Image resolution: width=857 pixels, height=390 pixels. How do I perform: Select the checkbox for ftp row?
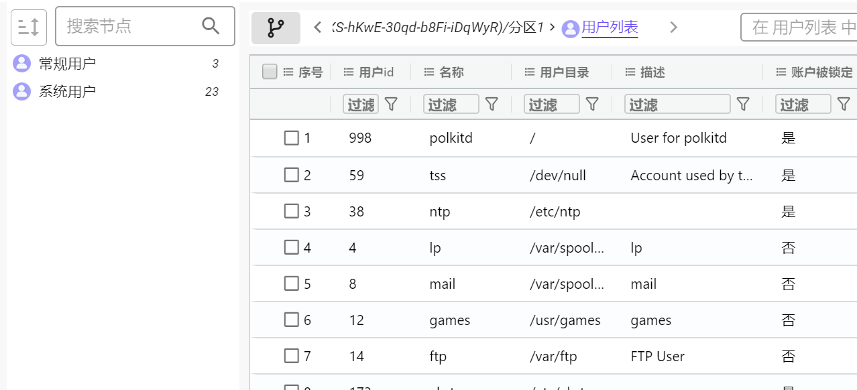point(291,356)
